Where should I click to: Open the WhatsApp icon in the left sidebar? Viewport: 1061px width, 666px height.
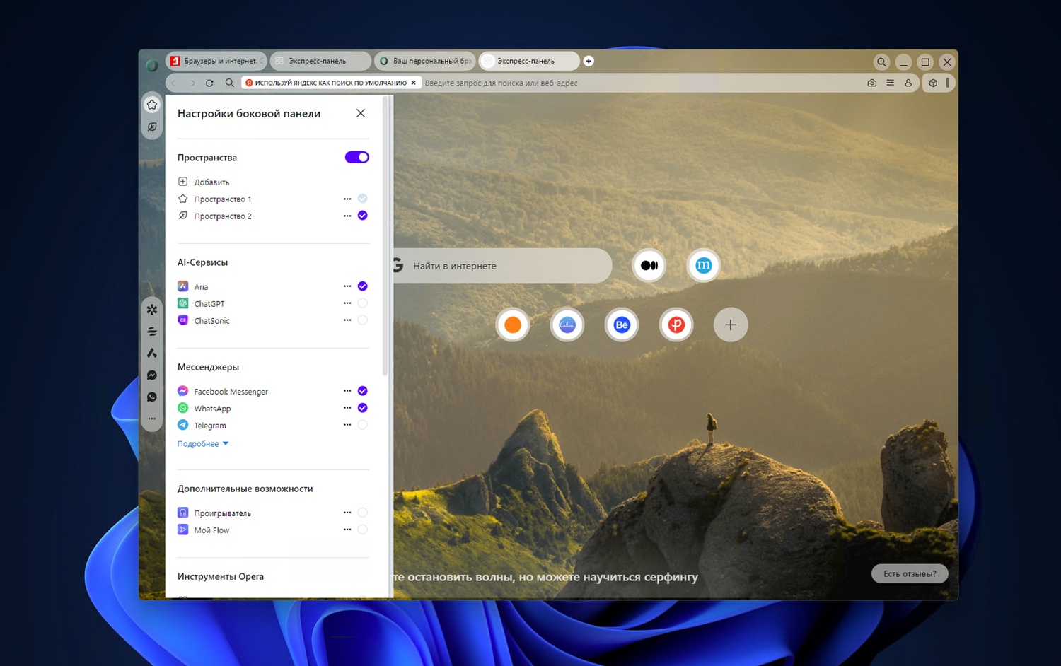pos(152,397)
